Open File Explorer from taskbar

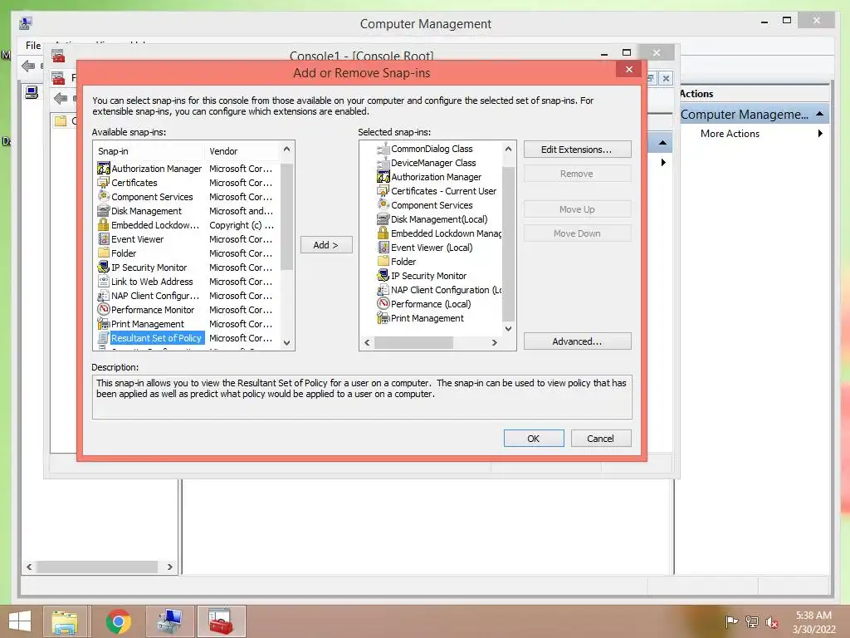click(x=65, y=621)
